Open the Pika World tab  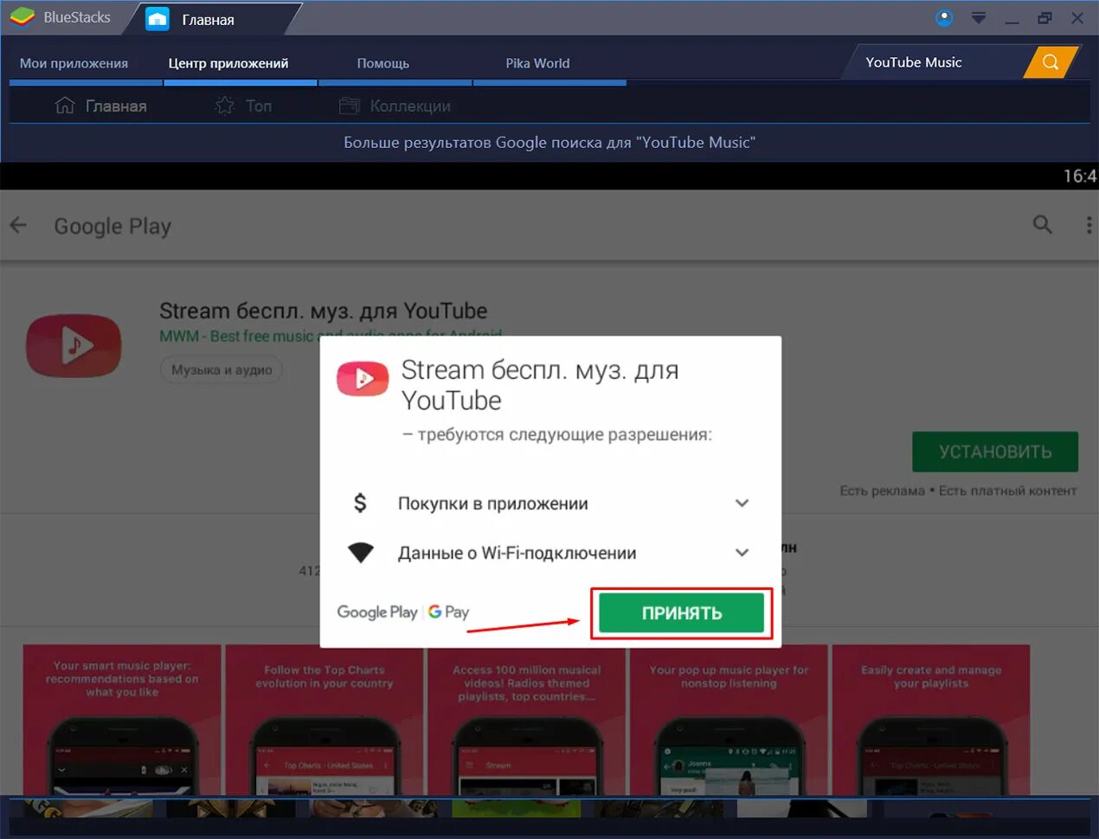(x=537, y=63)
